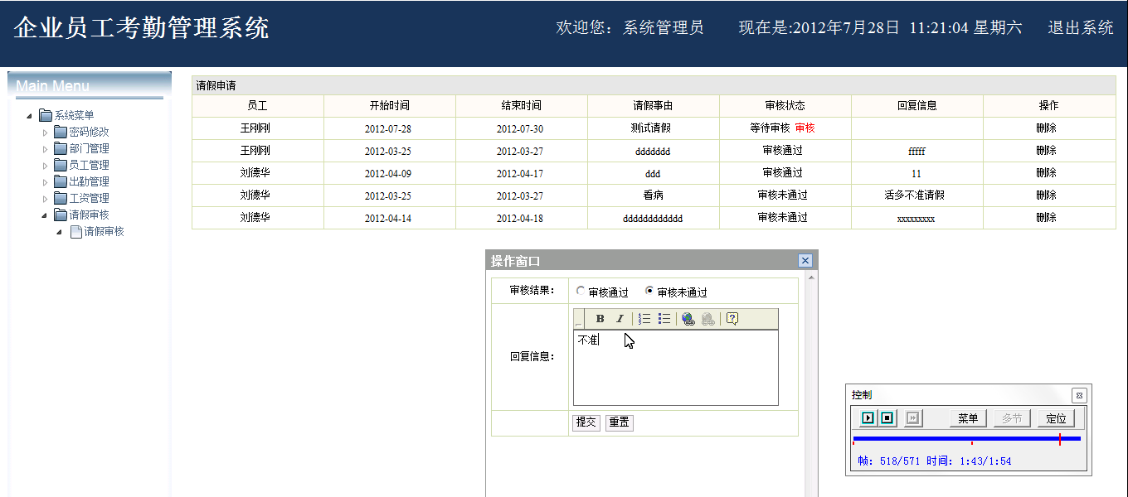The width and height of the screenshot is (1128, 497).
Task: Select the 审核未通过 radio button
Action: coord(649,292)
